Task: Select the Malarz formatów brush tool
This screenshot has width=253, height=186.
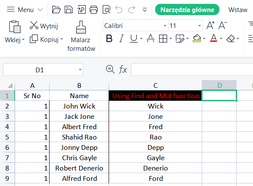Action: point(81,36)
